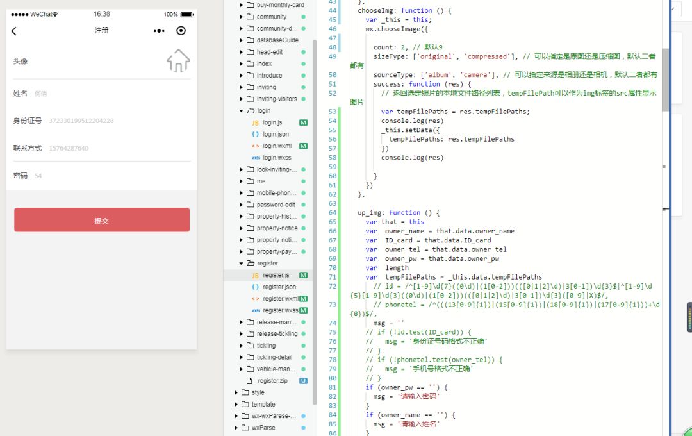Click the braces icon beside register.json
The width and height of the screenshot is (692, 436).
pos(255,287)
